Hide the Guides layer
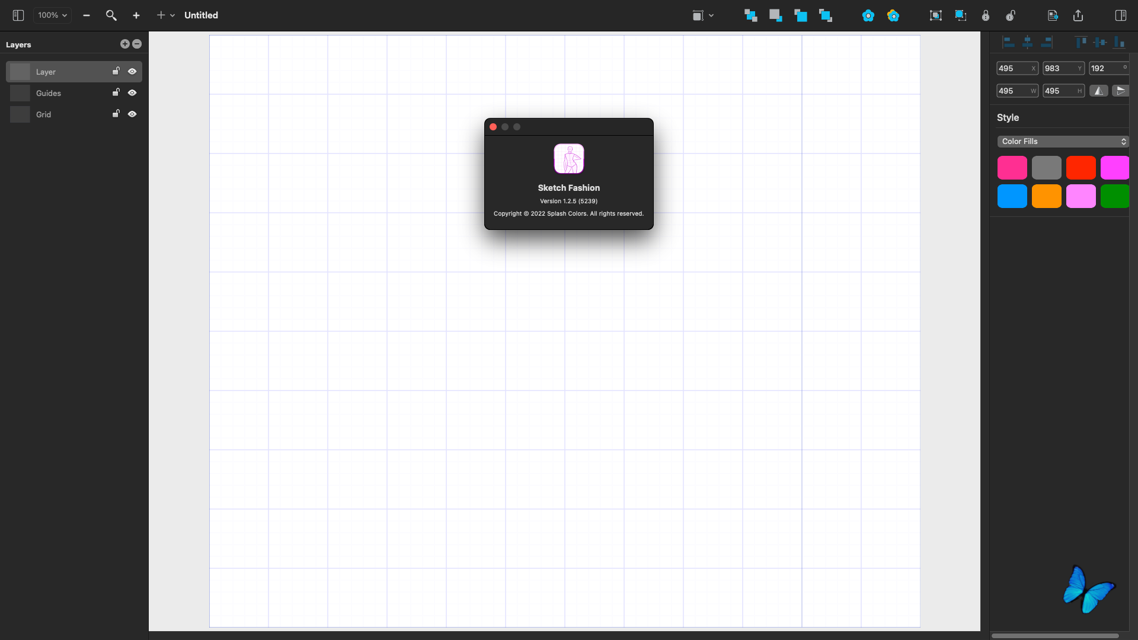This screenshot has width=1138, height=640. point(132,93)
